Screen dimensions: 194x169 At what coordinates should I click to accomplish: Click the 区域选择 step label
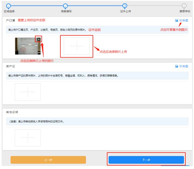(x=9, y=11)
